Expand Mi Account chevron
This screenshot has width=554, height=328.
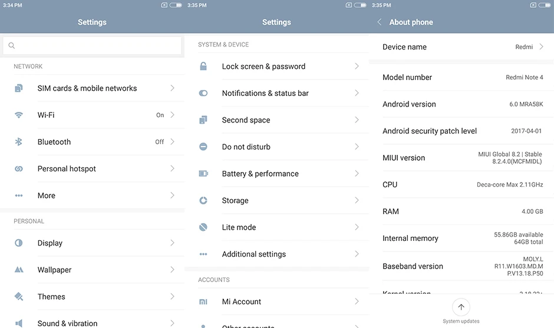357,301
